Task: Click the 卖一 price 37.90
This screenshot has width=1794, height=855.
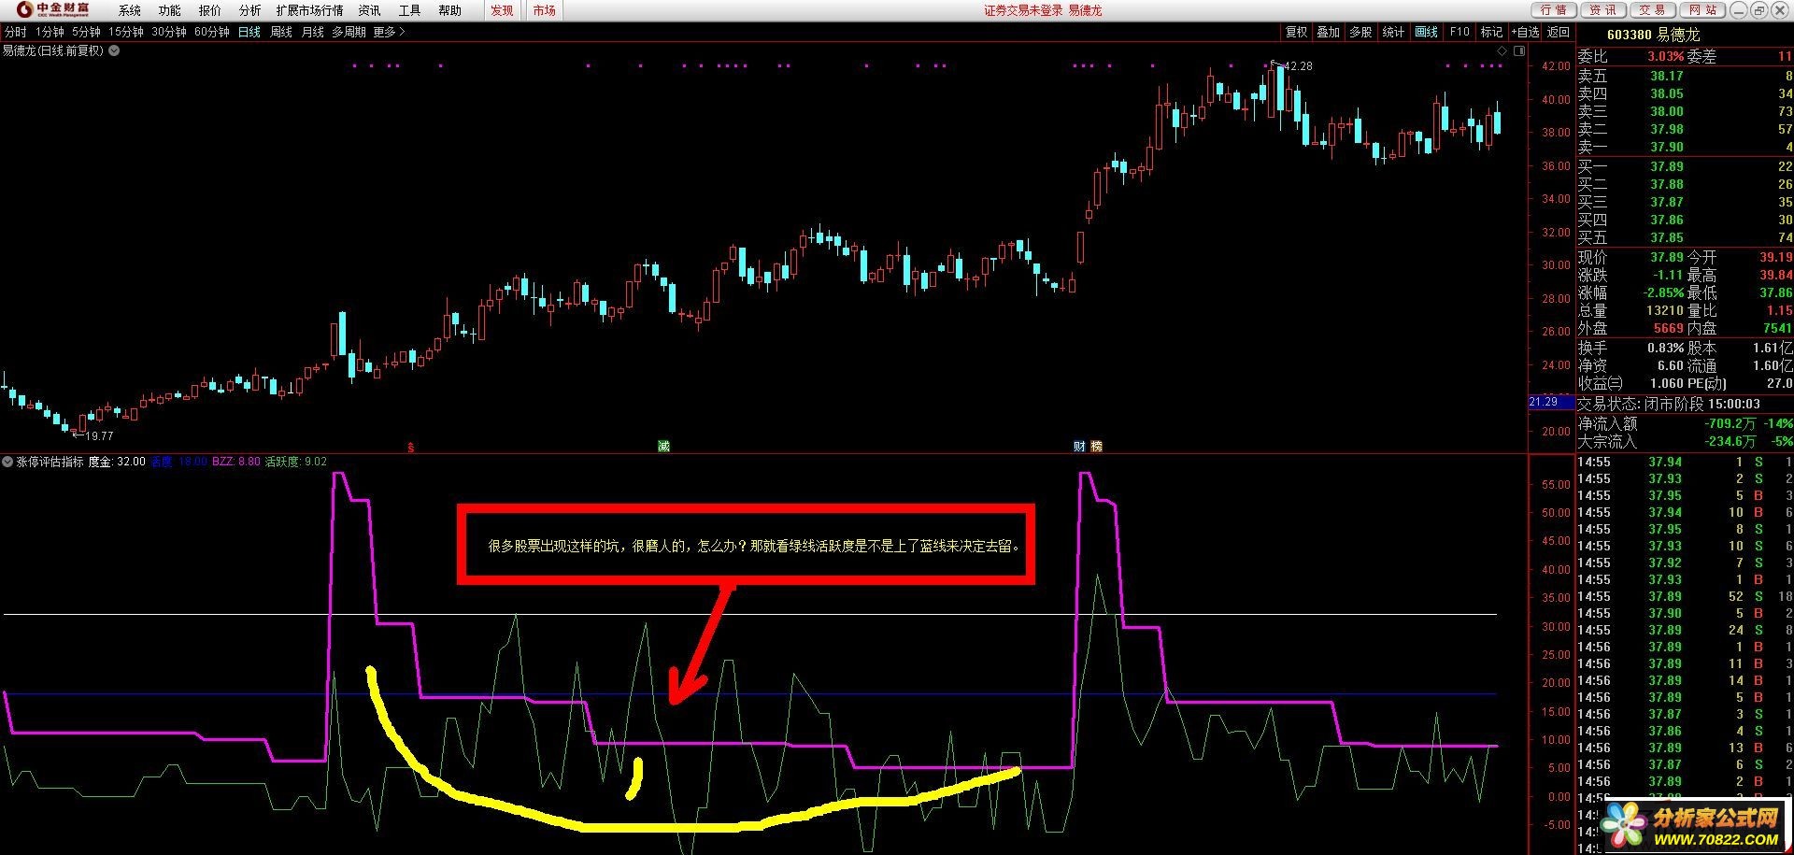Action: (x=1666, y=147)
